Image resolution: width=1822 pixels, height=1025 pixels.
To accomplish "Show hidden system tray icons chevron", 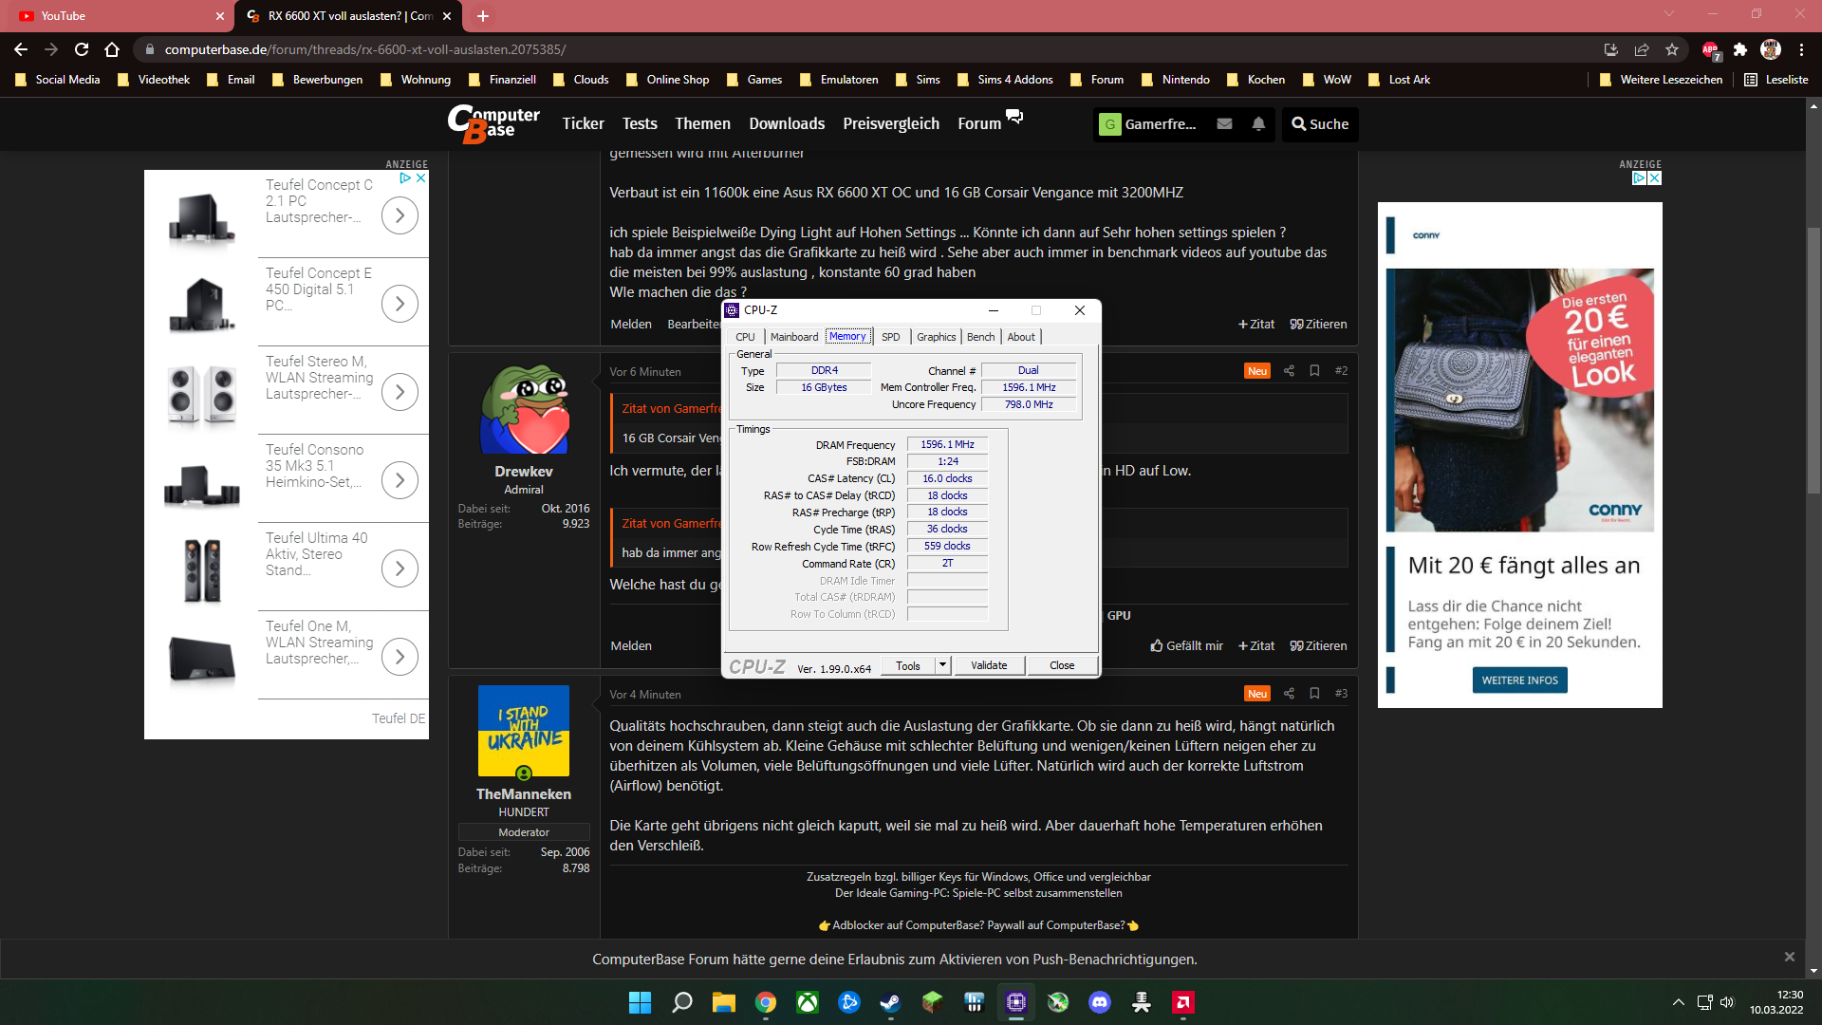I will 1678,1002.
